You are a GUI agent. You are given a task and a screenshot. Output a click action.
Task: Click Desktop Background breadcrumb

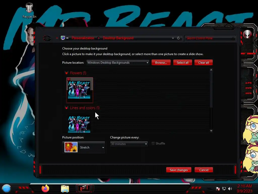point(118,38)
